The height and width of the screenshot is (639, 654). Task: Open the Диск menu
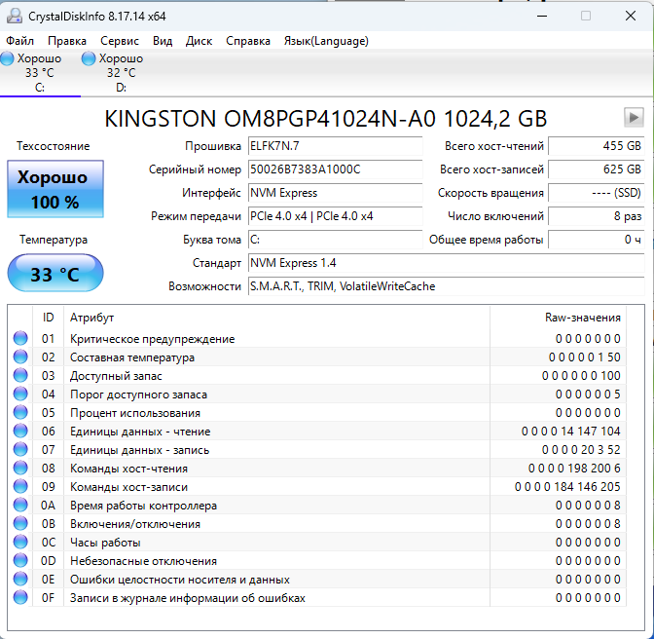pyautogui.click(x=199, y=41)
